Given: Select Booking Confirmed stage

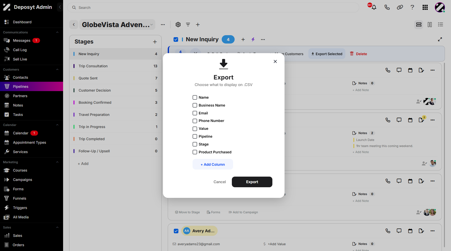Looking at the screenshot, I should [x=116, y=102].
